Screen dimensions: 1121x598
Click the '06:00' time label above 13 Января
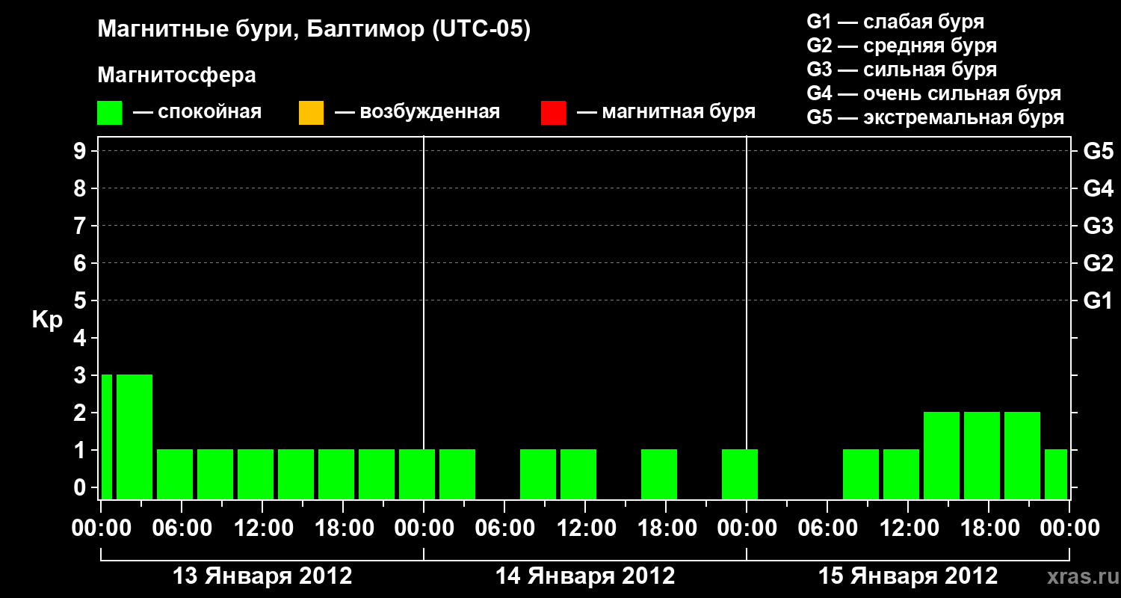coord(182,528)
